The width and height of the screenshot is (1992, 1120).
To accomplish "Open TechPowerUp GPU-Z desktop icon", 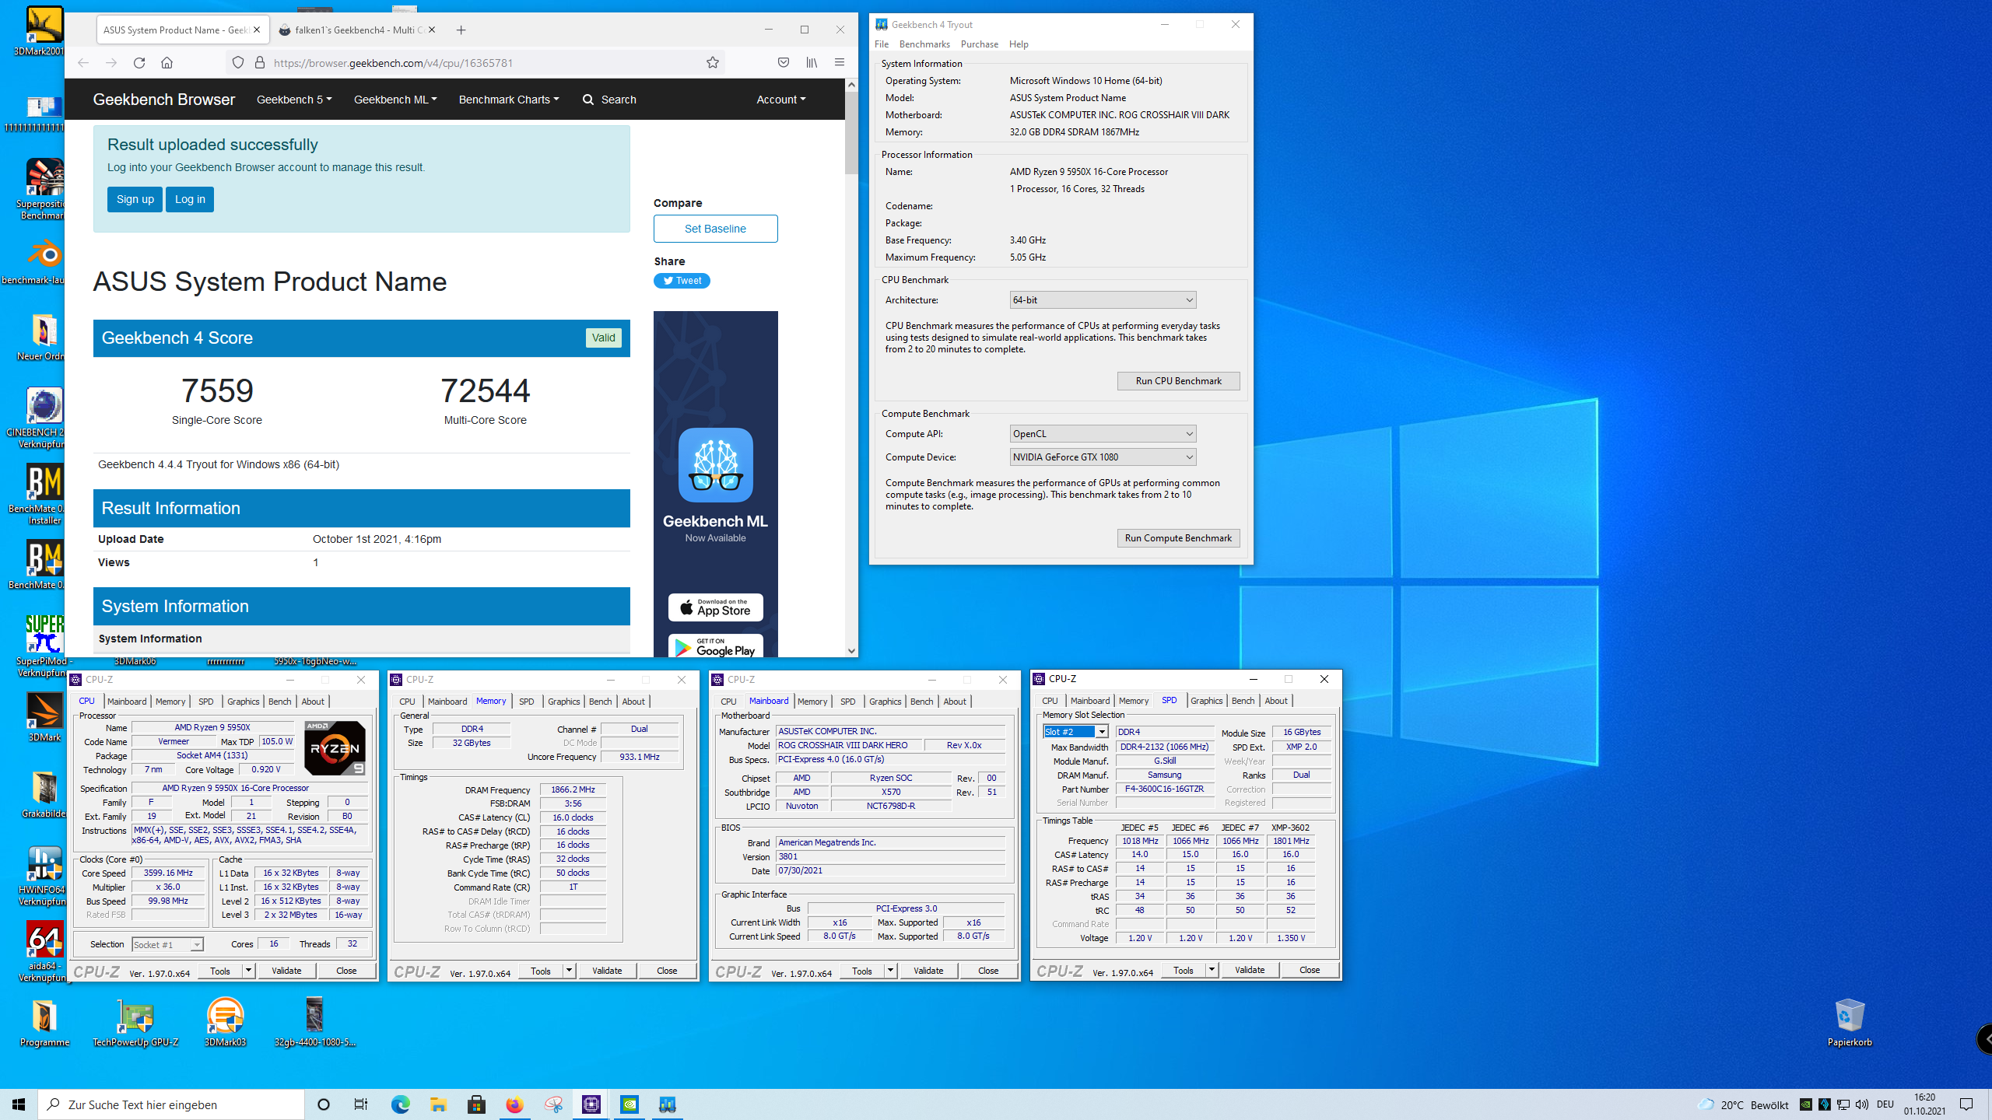I will coord(135,1022).
